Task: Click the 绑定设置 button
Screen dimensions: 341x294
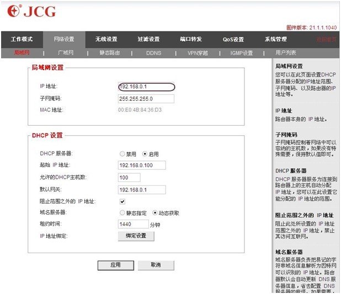Action: (x=136, y=236)
